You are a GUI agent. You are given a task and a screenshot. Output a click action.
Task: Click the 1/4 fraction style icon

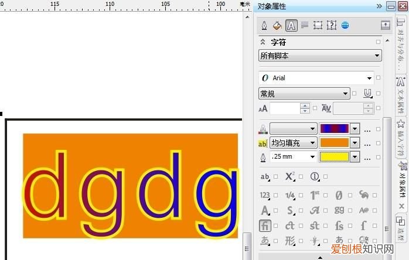point(290,195)
